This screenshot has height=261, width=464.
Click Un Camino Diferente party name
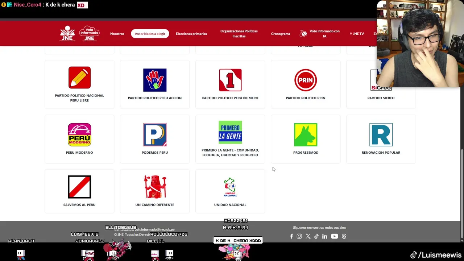pyautogui.click(x=155, y=205)
